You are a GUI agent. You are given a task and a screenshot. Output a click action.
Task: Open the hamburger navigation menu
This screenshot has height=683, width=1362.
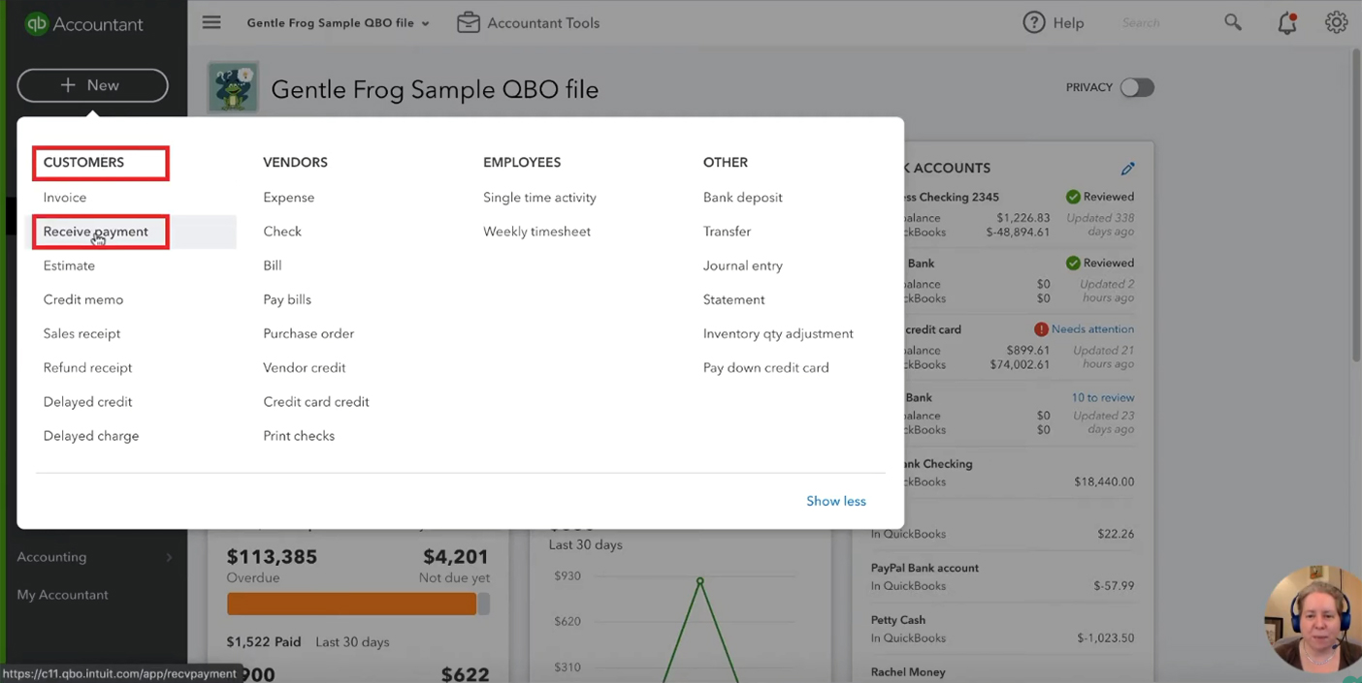[211, 22]
